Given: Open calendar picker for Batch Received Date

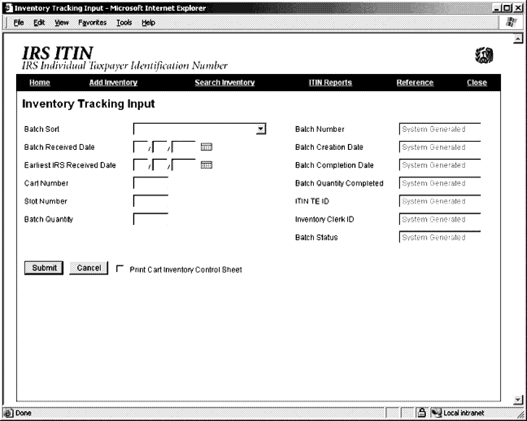Looking at the screenshot, I should pyautogui.click(x=206, y=147).
